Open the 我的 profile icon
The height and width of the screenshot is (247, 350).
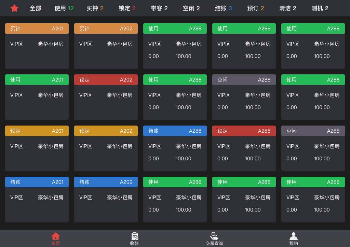tap(293, 238)
